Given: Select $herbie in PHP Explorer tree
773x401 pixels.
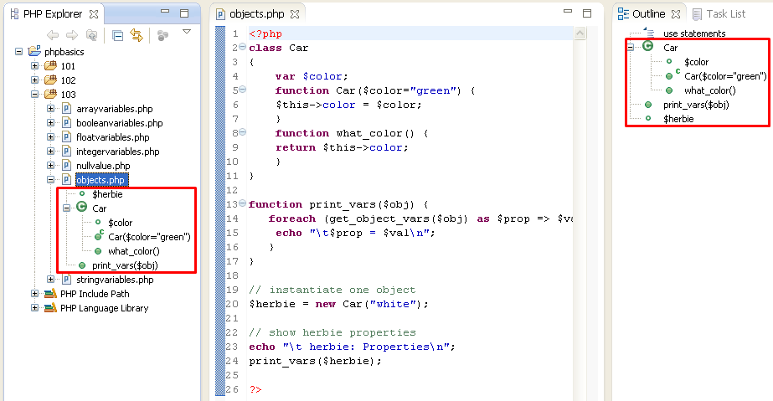Looking at the screenshot, I should 107,194.
